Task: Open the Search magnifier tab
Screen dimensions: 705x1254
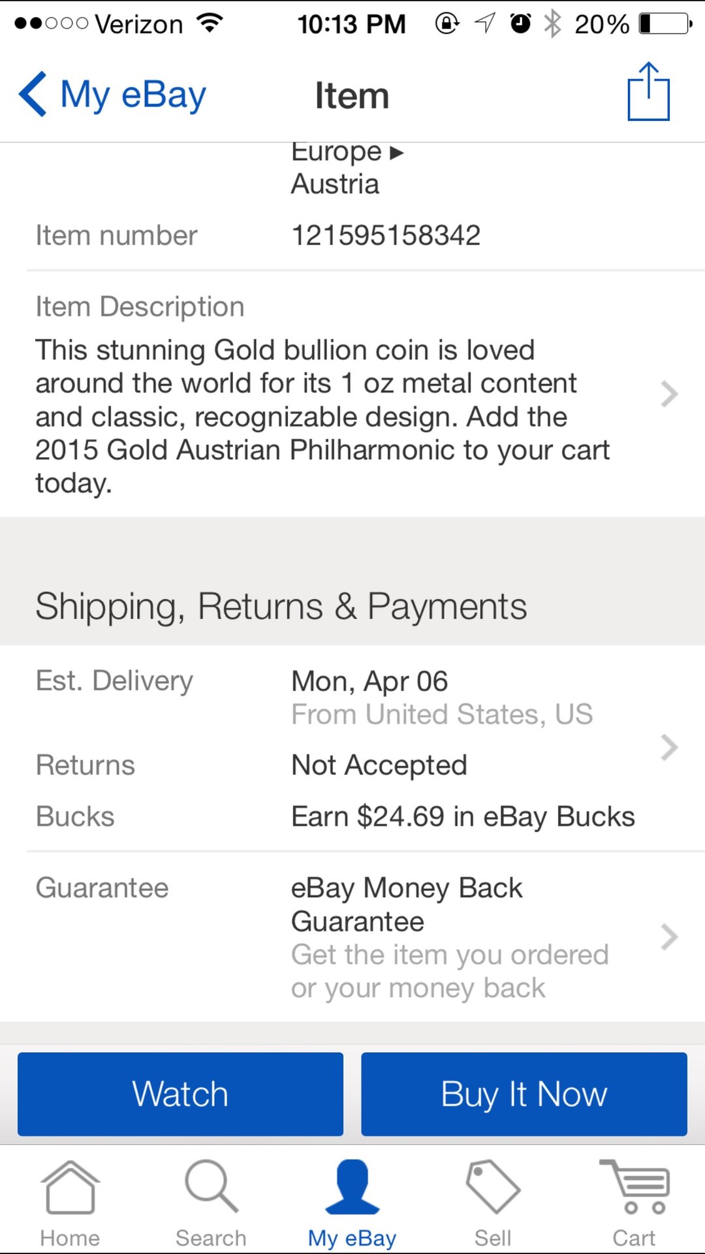Action: coord(211,1186)
